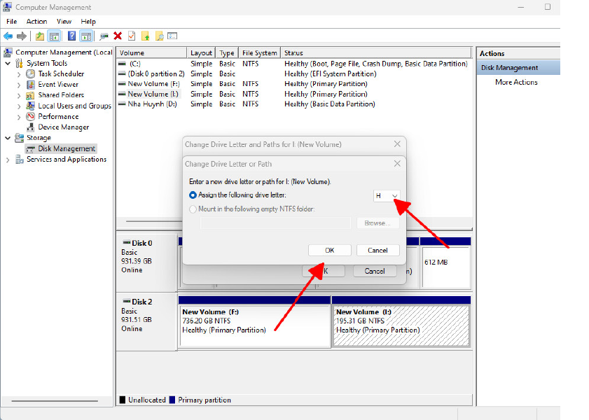Open the Action menu
This screenshot has width=589, height=420.
coord(36,22)
